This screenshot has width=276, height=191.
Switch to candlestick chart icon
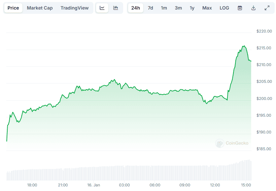[116, 8]
